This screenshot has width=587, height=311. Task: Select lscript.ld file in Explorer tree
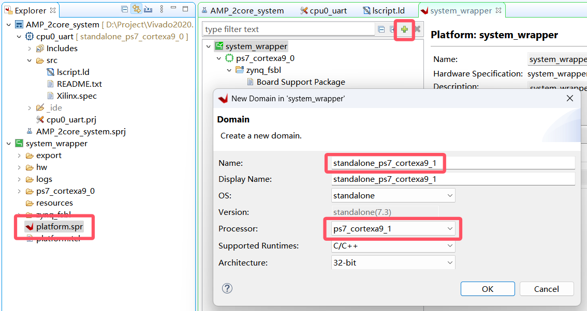coord(73,72)
